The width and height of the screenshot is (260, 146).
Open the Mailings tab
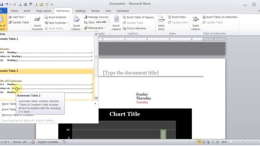pyautogui.click(x=80, y=11)
